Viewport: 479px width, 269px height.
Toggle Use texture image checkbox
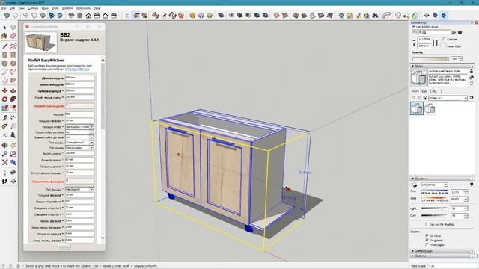click(414, 27)
